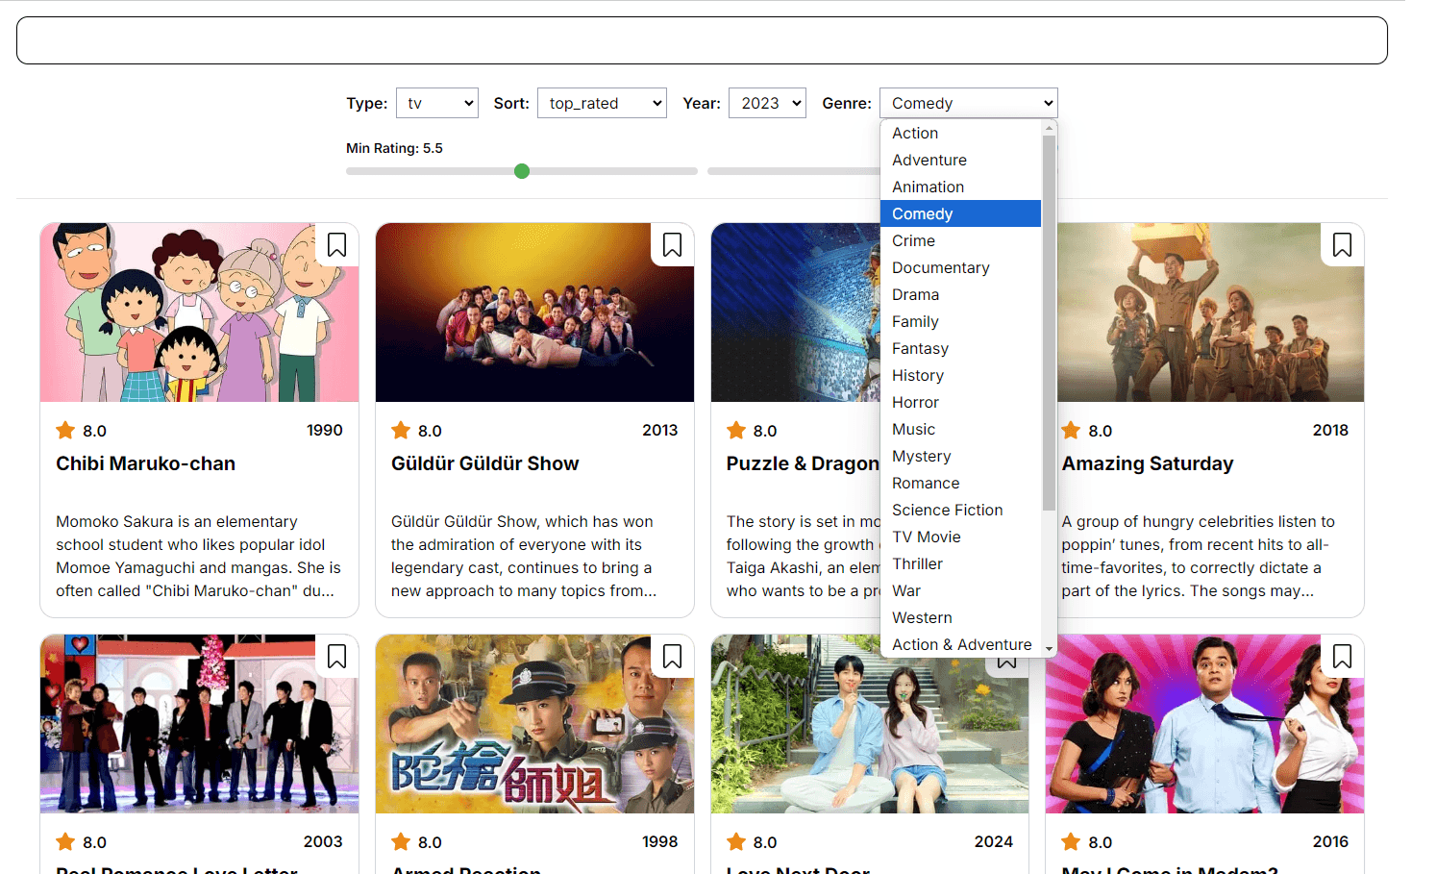Image resolution: width=1436 pixels, height=874 pixels.
Task: Open the Year dropdown showing 2023
Action: click(767, 103)
